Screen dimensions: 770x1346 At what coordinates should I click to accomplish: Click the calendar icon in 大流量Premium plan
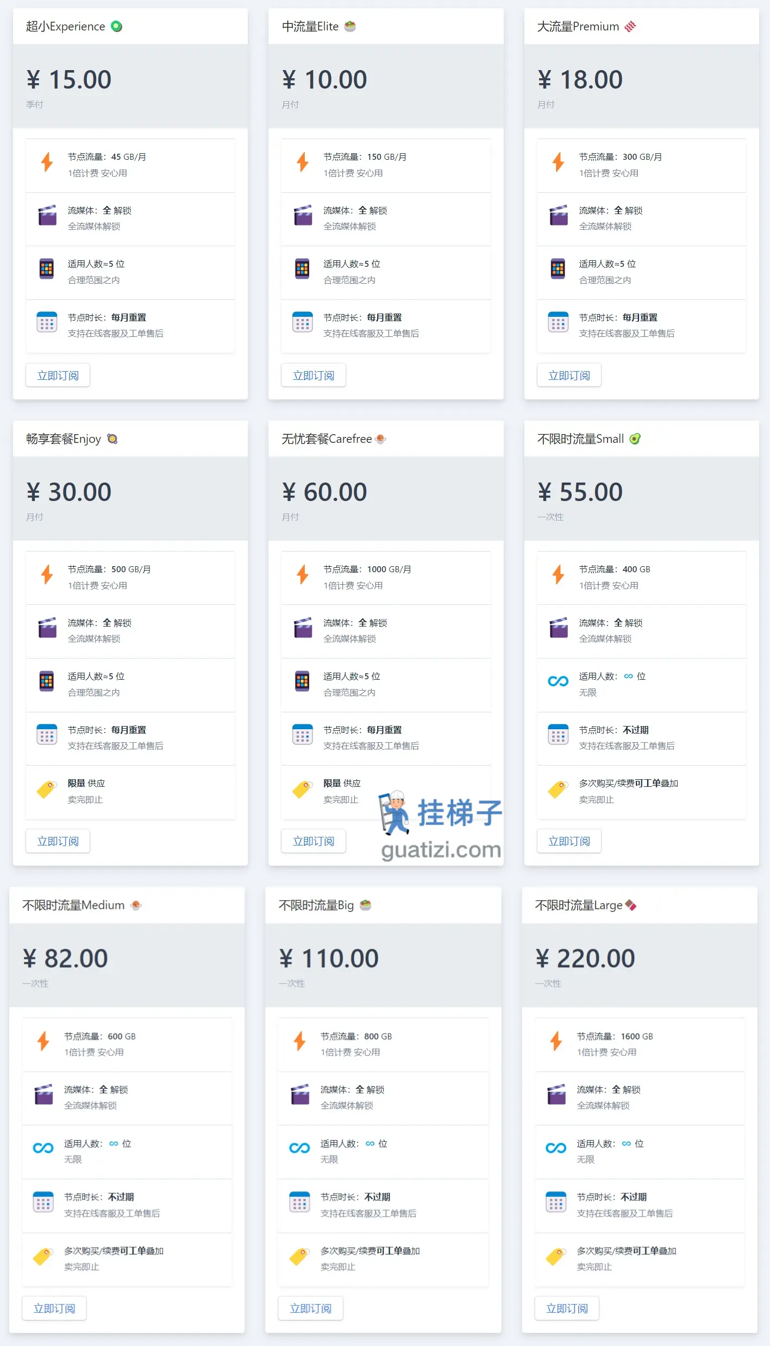coord(558,322)
